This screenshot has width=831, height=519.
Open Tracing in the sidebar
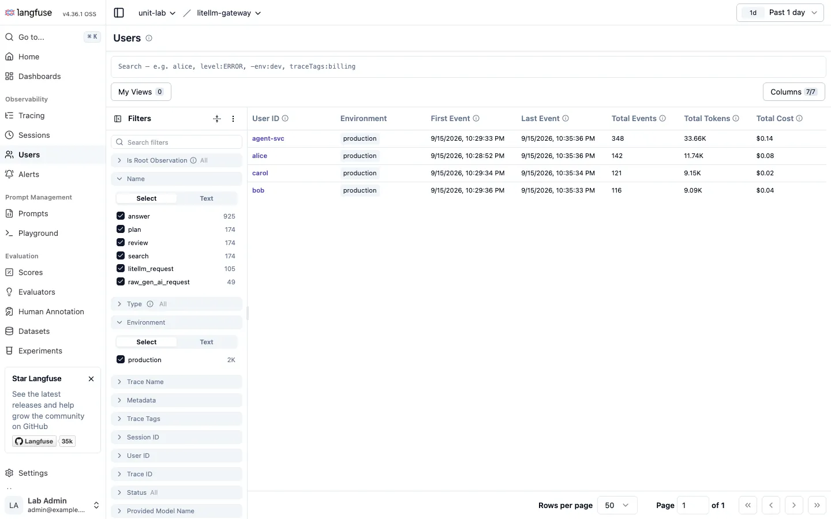pos(53,115)
